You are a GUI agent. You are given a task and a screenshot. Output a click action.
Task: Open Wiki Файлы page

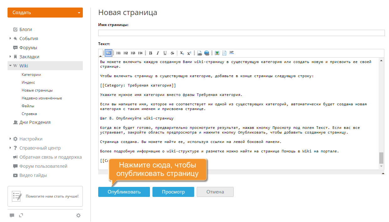(28, 106)
